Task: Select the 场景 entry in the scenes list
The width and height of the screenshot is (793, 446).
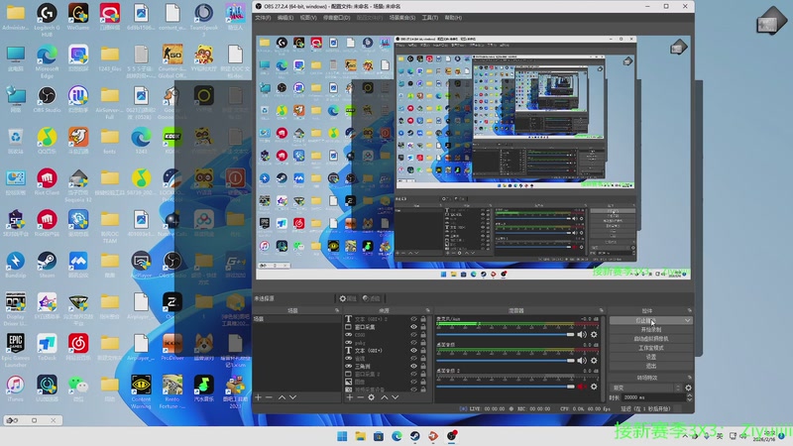Action: click(x=296, y=319)
